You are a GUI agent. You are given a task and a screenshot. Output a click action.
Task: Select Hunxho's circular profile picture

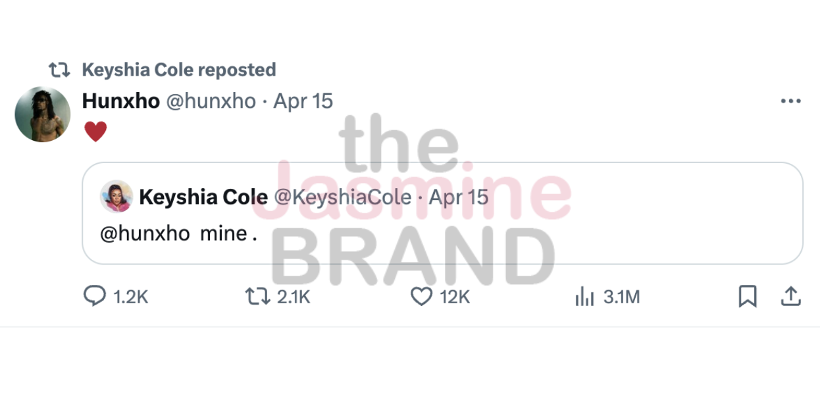(42, 114)
